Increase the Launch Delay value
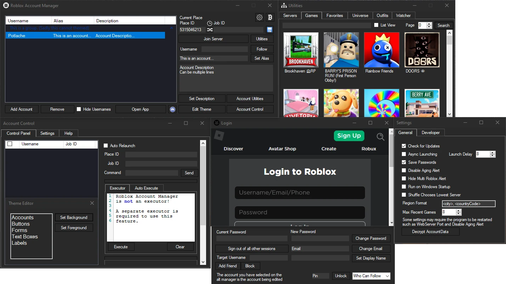The width and height of the screenshot is (506, 284). pos(492,152)
